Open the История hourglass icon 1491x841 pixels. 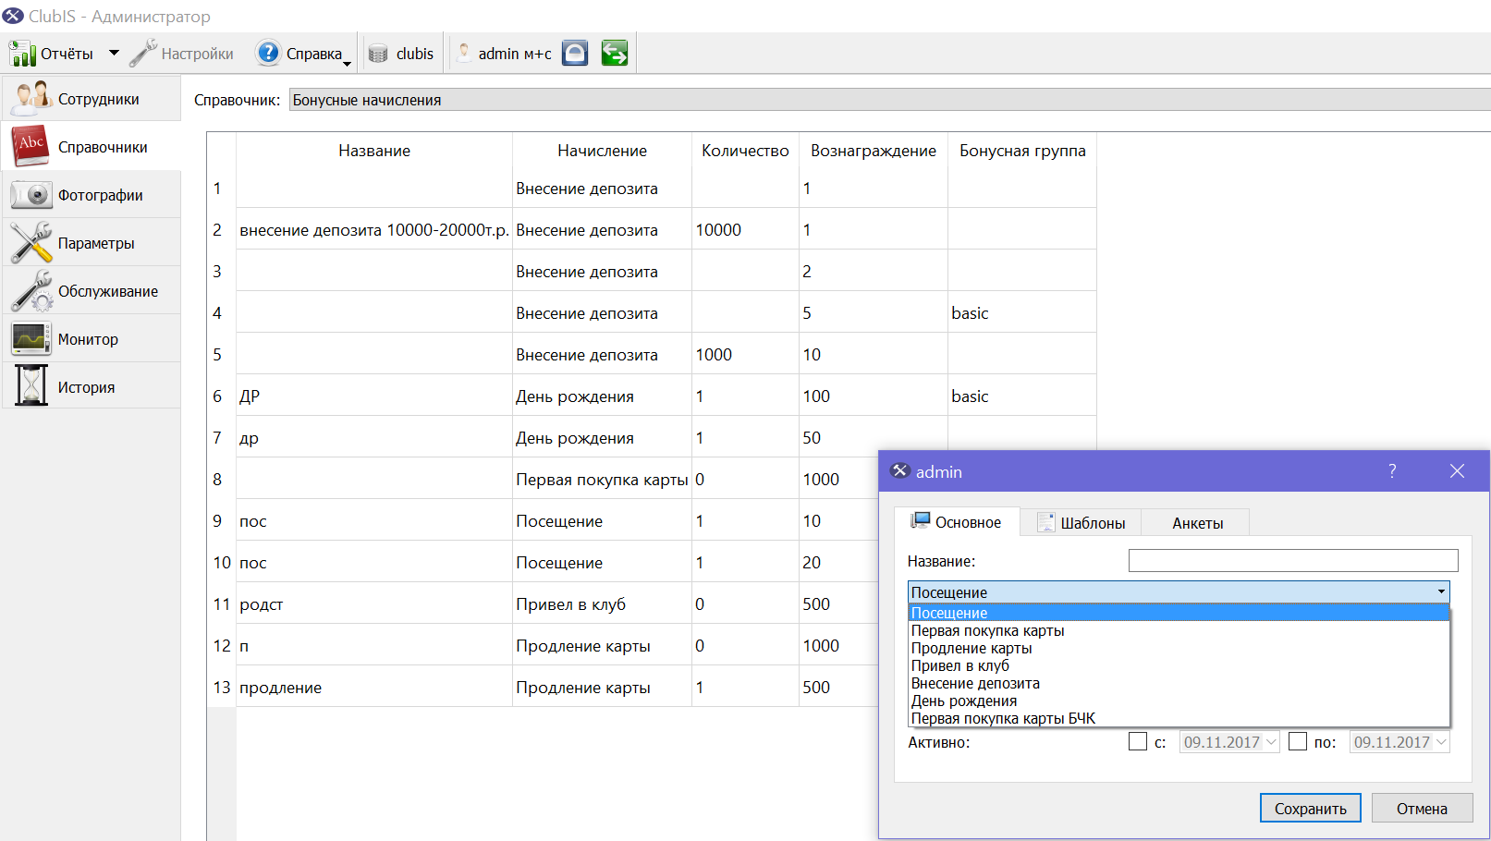tap(31, 386)
